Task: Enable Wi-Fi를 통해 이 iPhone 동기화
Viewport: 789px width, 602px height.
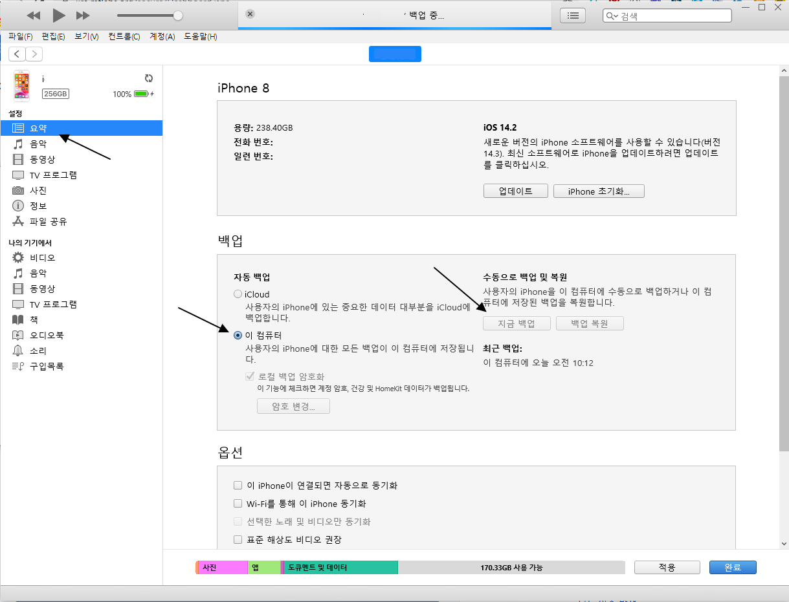Action: pos(238,503)
